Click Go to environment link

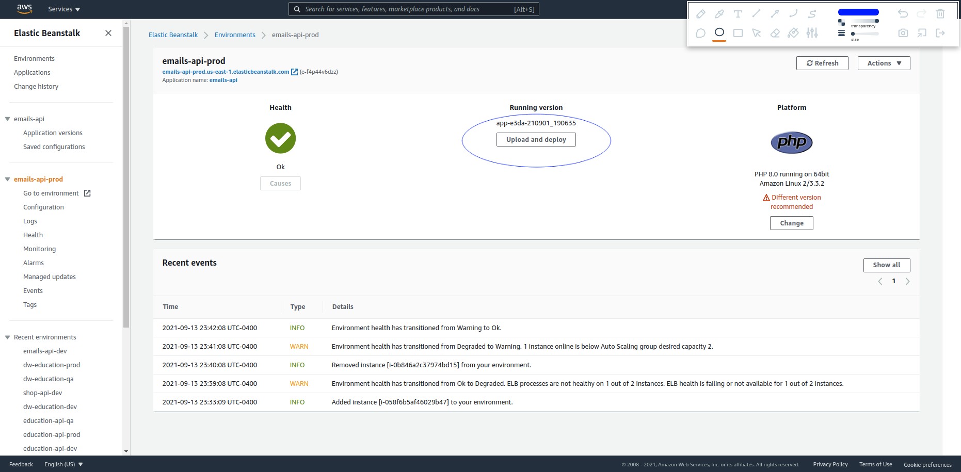tap(57, 193)
